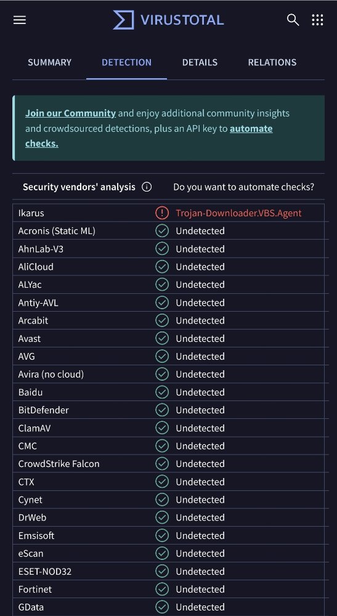
Task: Open search with the magnifier icon
Action: (293, 20)
